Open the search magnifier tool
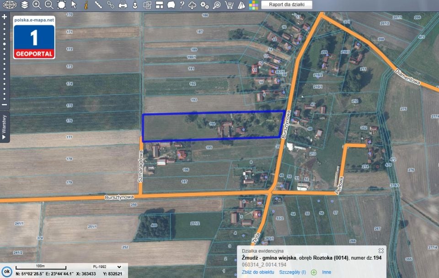The width and height of the screenshot is (439, 278). tap(217, 5)
